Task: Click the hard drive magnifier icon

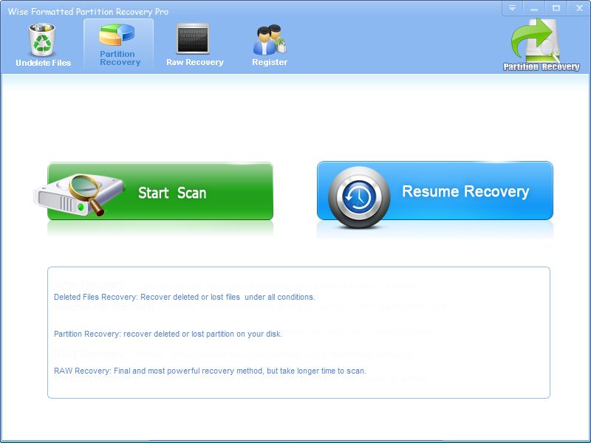Action: 70,193
